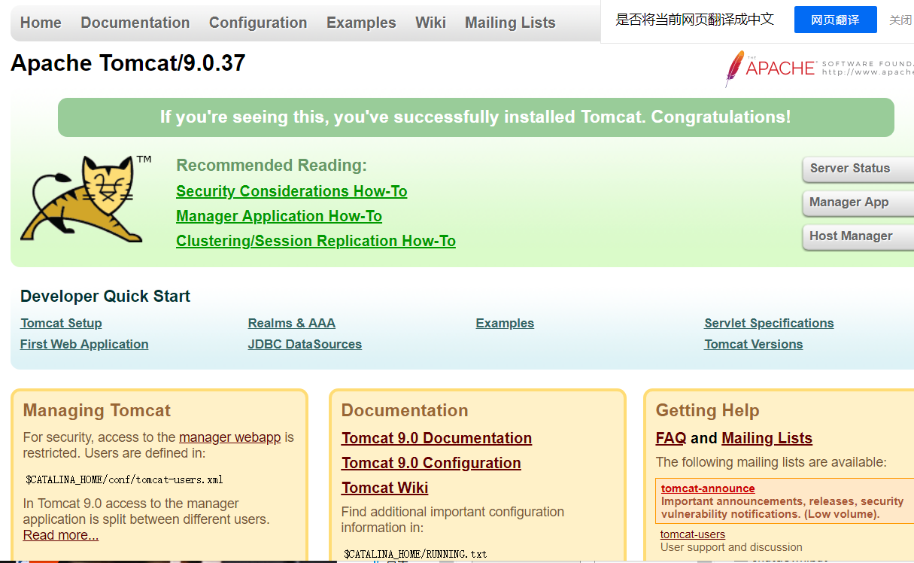
Task: Open Mailing Lists in the navigation bar
Action: [510, 23]
